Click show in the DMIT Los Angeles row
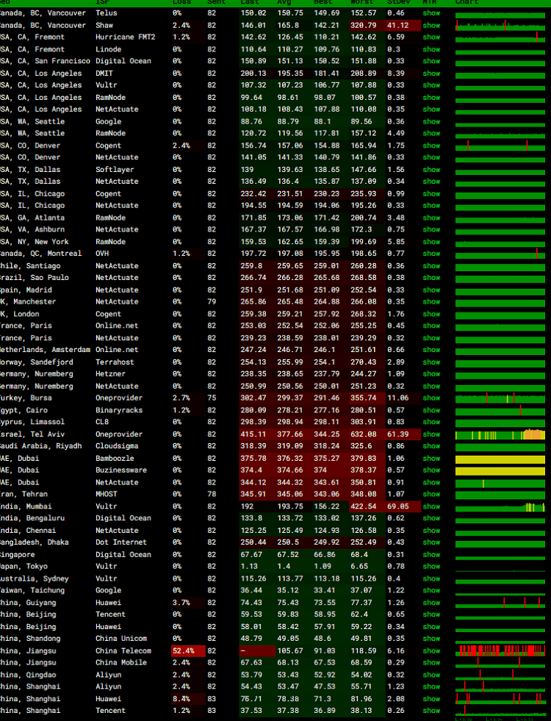Screen dimensions: 551x721 click(431, 73)
